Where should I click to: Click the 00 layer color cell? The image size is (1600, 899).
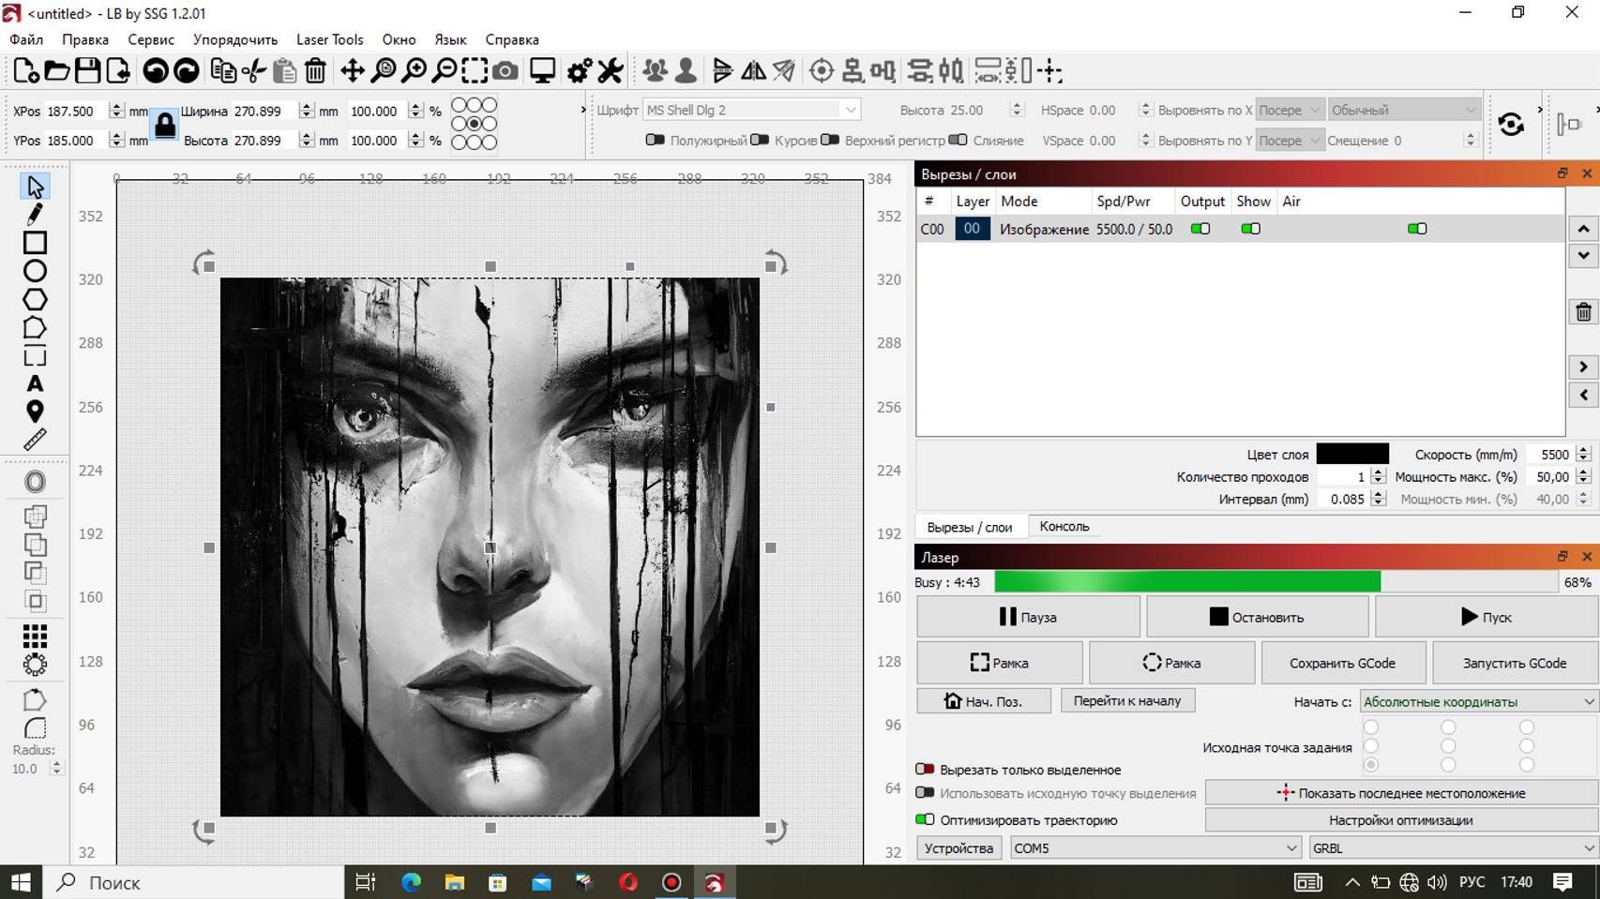[973, 229]
